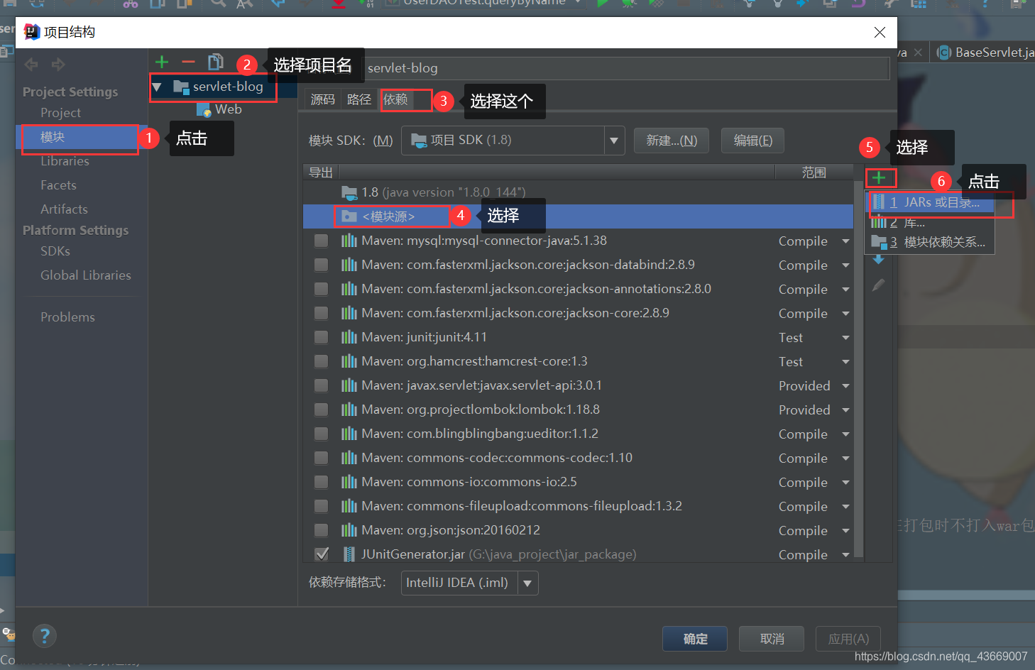Choose '库...' from the add menu
Viewport: 1035px width, 670px height.
pyautogui.click(x=929, y=222)
